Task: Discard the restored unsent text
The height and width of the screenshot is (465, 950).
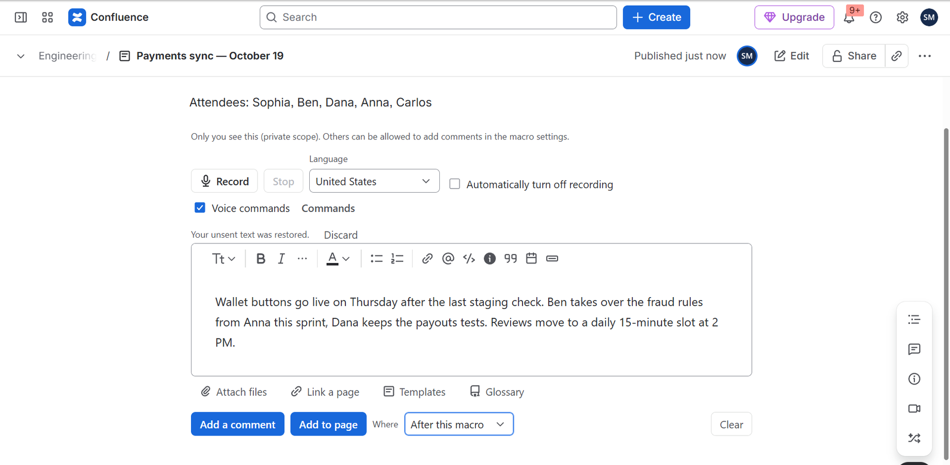Action: (x=341, y=235)
